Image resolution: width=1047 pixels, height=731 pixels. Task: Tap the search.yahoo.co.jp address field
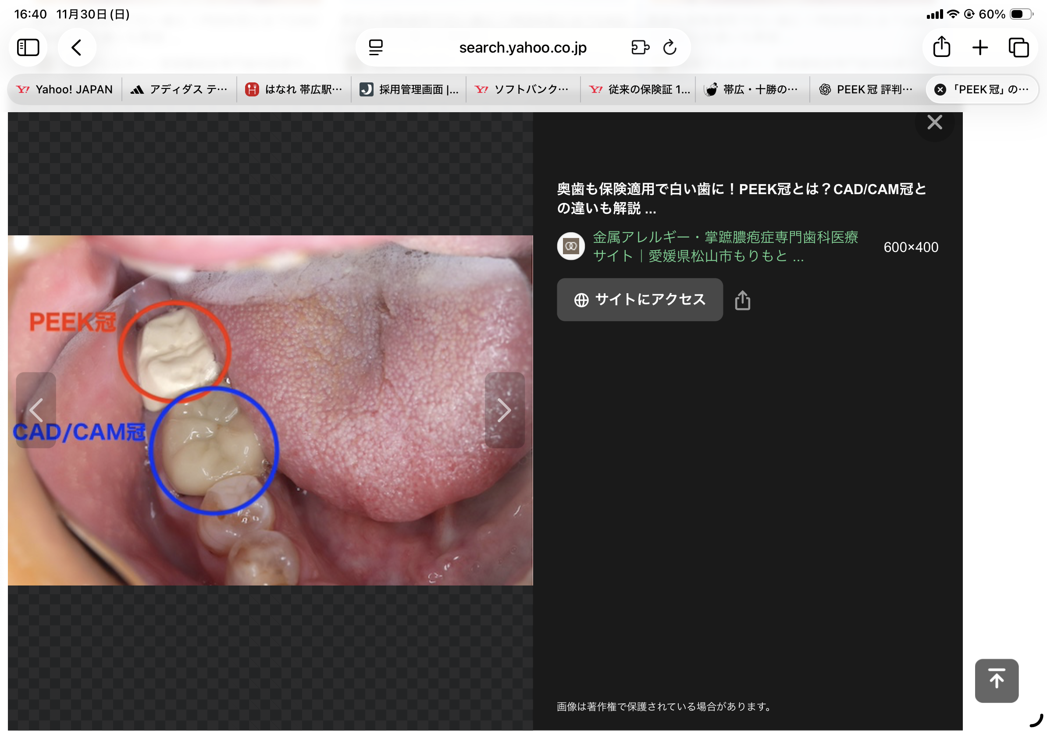(x=523, y=47)
